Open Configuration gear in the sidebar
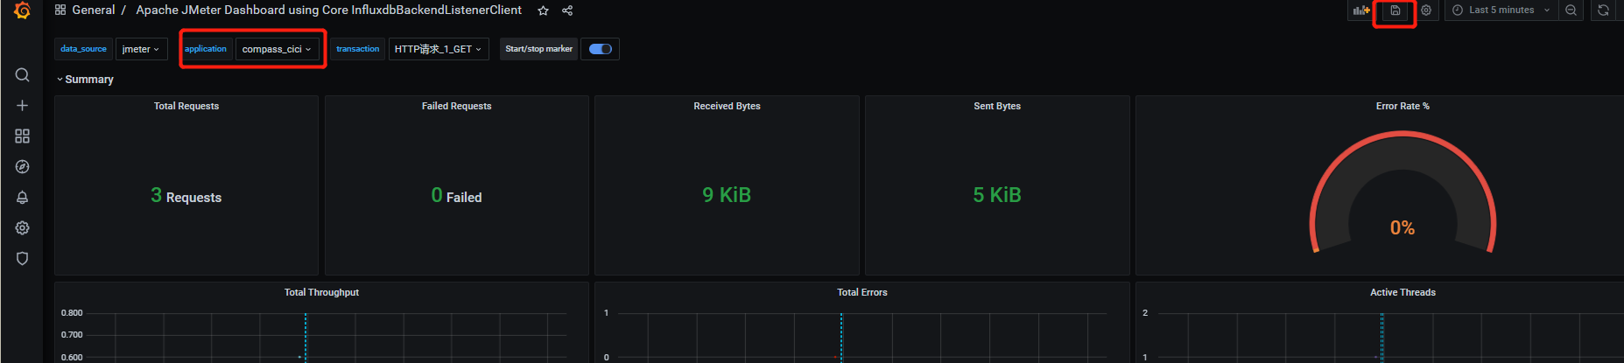 pos(23,228)
